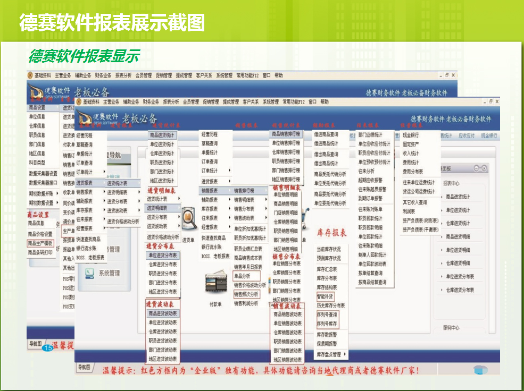The width and height of the screenshot is (524, 391).
Task: Select 商品生产模板 in back window menu
Action: [x=40, y=243]
